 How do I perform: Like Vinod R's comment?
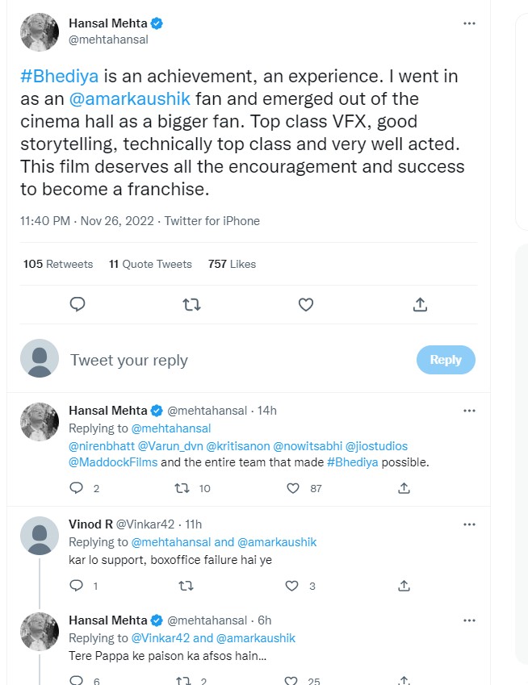pos(294,586)
